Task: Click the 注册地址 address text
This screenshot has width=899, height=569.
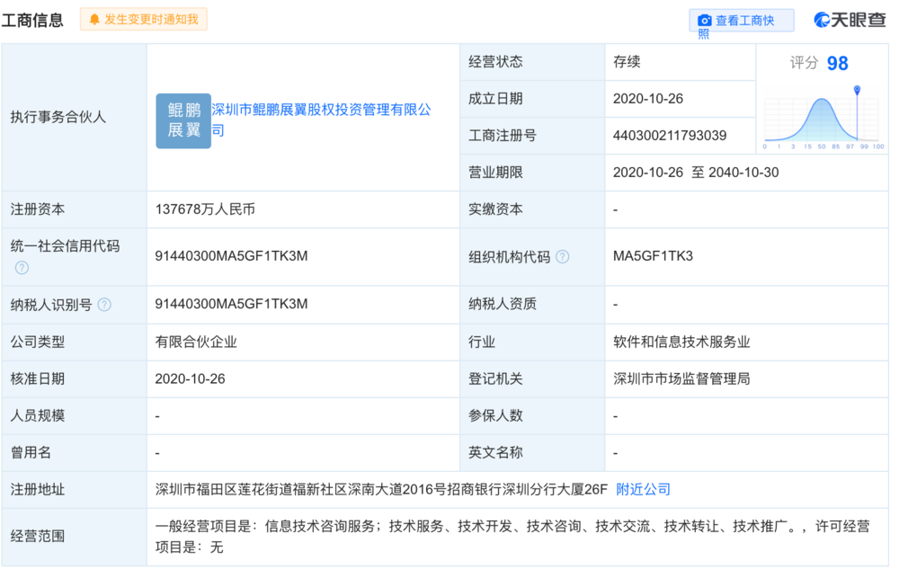Action: coord(381,490)
